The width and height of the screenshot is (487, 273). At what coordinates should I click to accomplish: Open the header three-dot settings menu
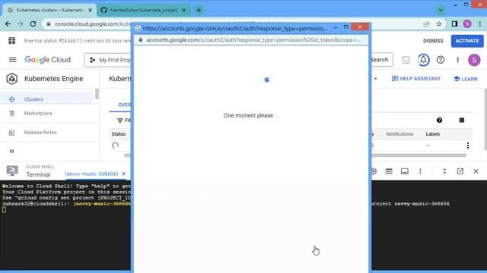click(x=457, y=60)
